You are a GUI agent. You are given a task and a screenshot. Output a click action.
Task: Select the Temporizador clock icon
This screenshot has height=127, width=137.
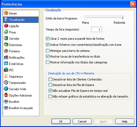6,83
